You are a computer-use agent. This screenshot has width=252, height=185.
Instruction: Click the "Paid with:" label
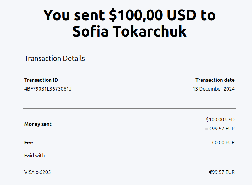[35, 155]
